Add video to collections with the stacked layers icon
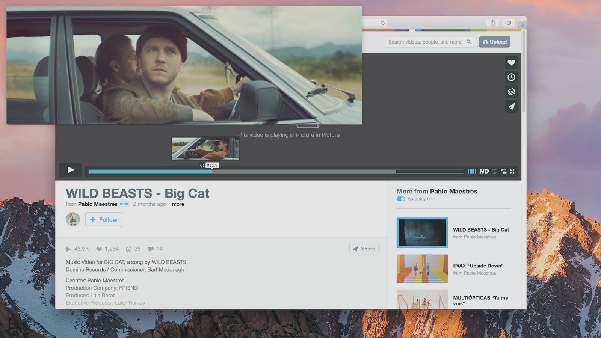Image resolution: width=601 pixels, height=338 pixels. coord(511,92)
